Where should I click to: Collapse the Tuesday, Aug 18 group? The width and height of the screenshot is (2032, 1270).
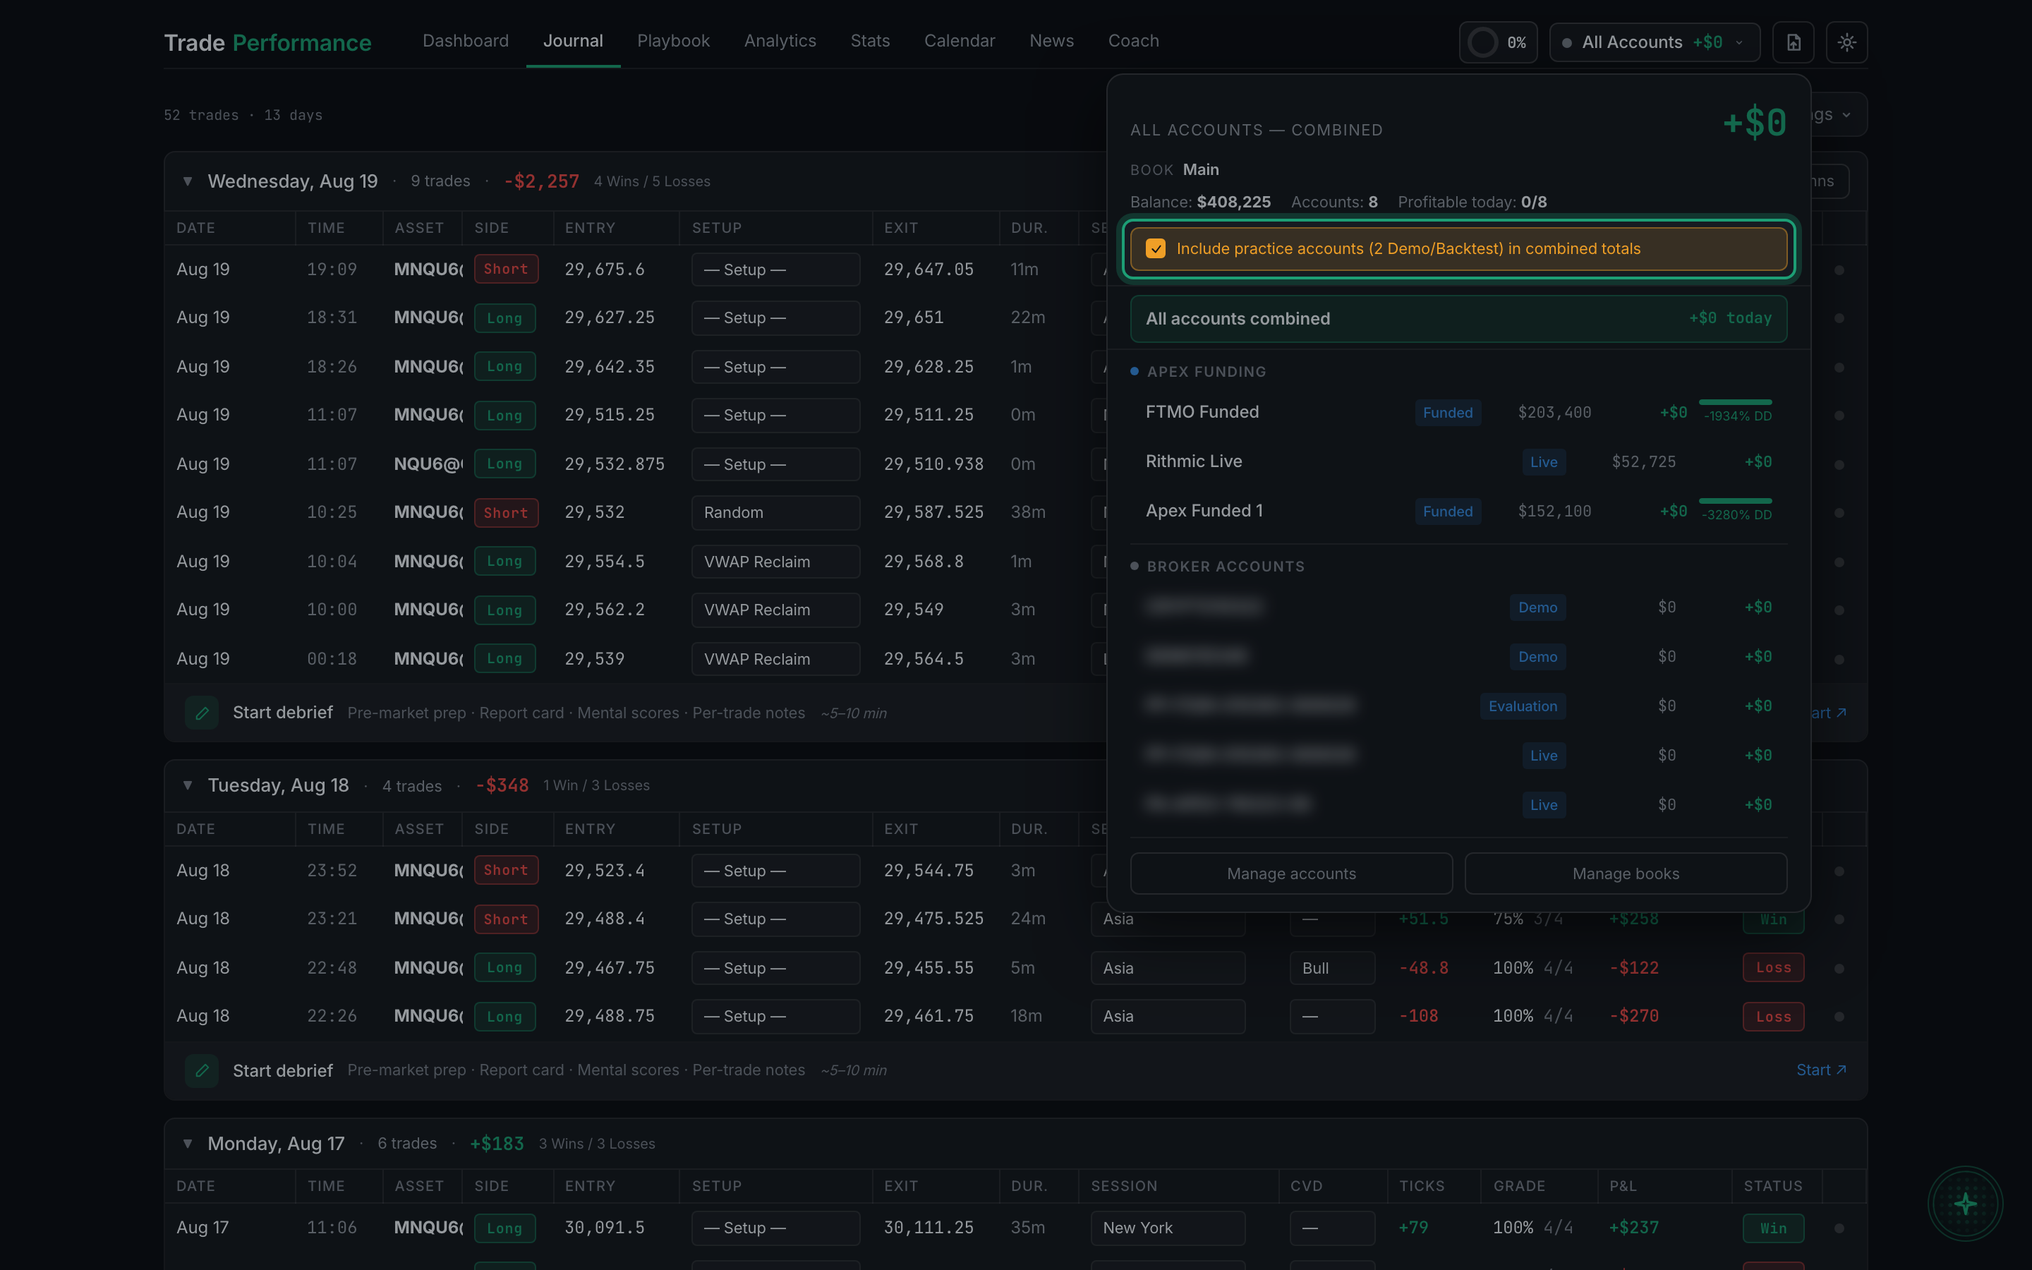(188, 785)
